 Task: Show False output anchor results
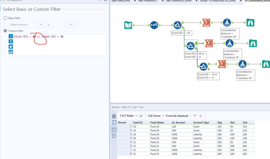114,136
